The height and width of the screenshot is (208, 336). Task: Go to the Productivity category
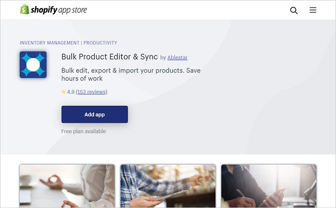(100, 43)
